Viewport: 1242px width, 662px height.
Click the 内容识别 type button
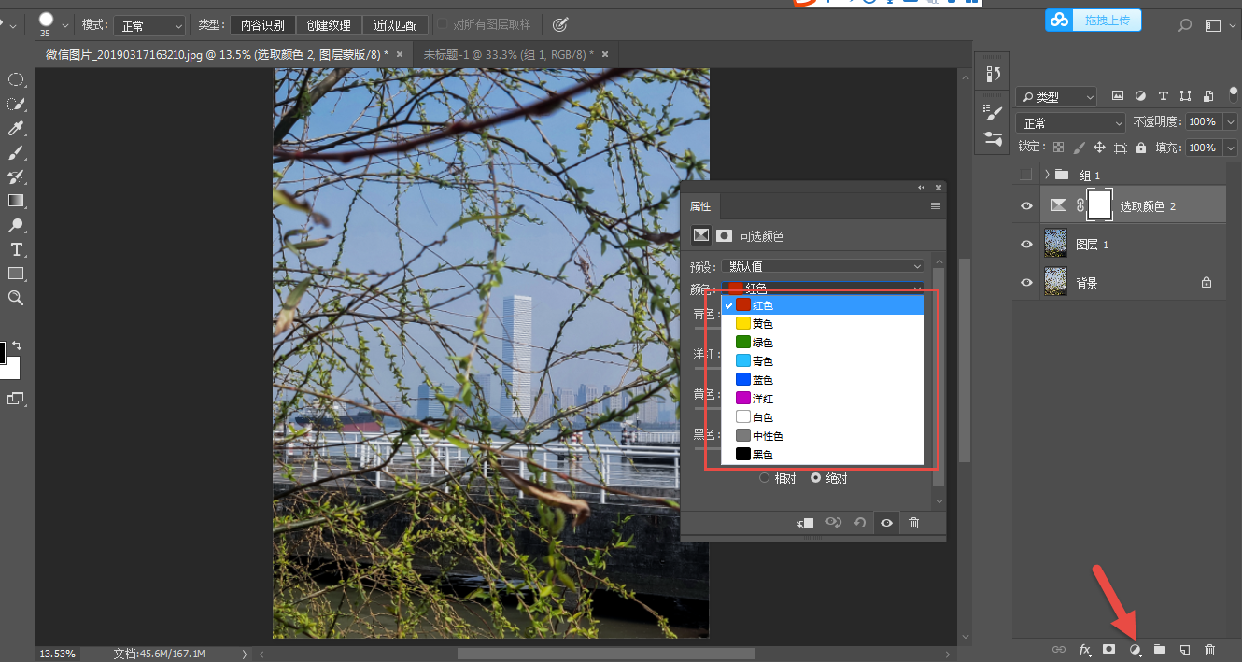coord(263,25)
